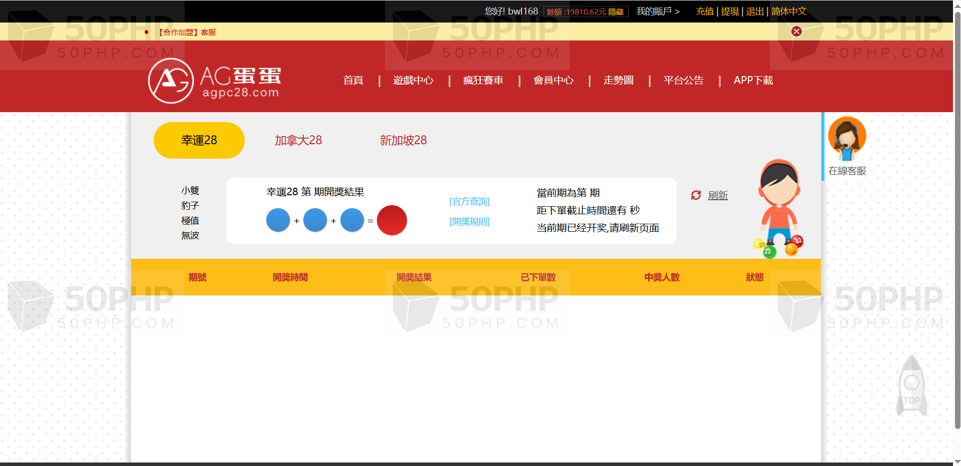Click the 官方查詢 link
The image size is (961, 466).
(x=469, y=201)
